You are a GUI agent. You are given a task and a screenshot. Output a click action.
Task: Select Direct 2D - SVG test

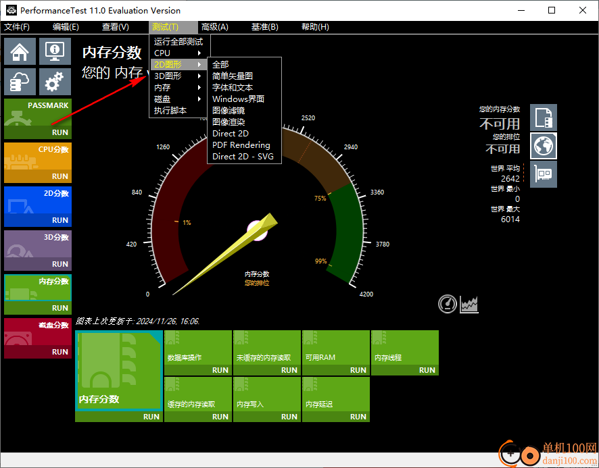[x=245, y=156]
